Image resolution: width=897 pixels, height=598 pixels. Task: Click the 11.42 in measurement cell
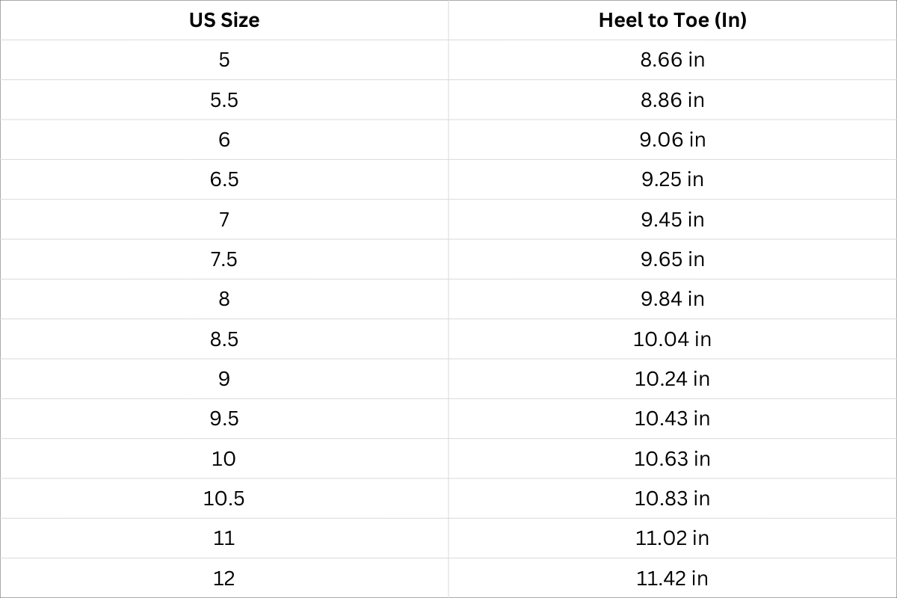(x=672, y=578)
